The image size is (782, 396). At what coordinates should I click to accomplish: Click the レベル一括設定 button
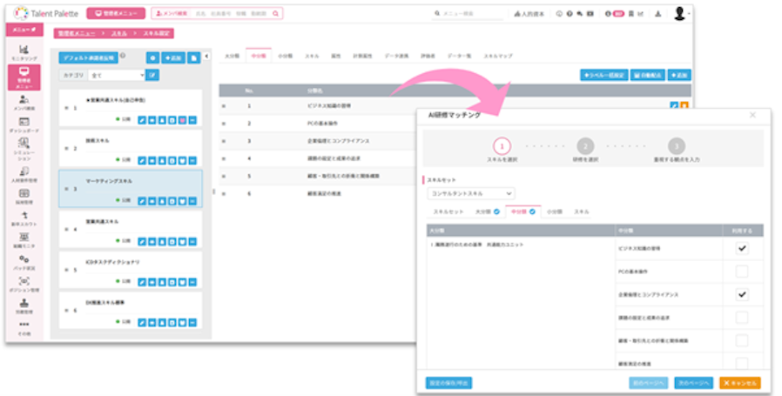(x=604, y=76)
